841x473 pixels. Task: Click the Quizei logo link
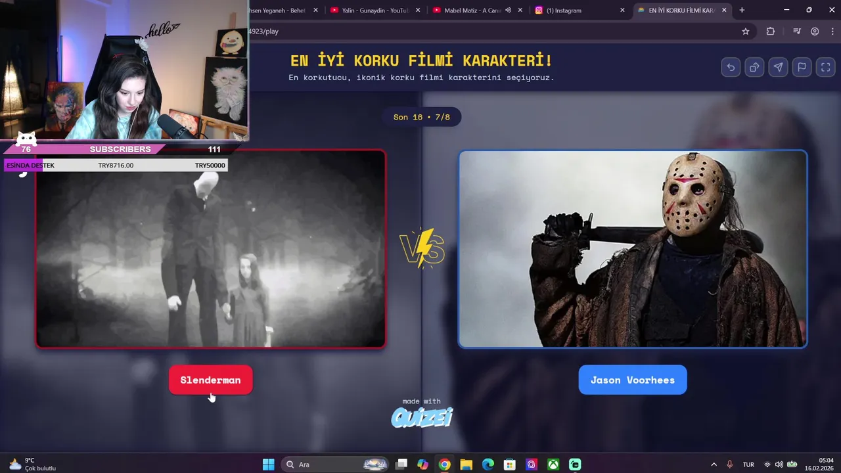click(422, 417)
